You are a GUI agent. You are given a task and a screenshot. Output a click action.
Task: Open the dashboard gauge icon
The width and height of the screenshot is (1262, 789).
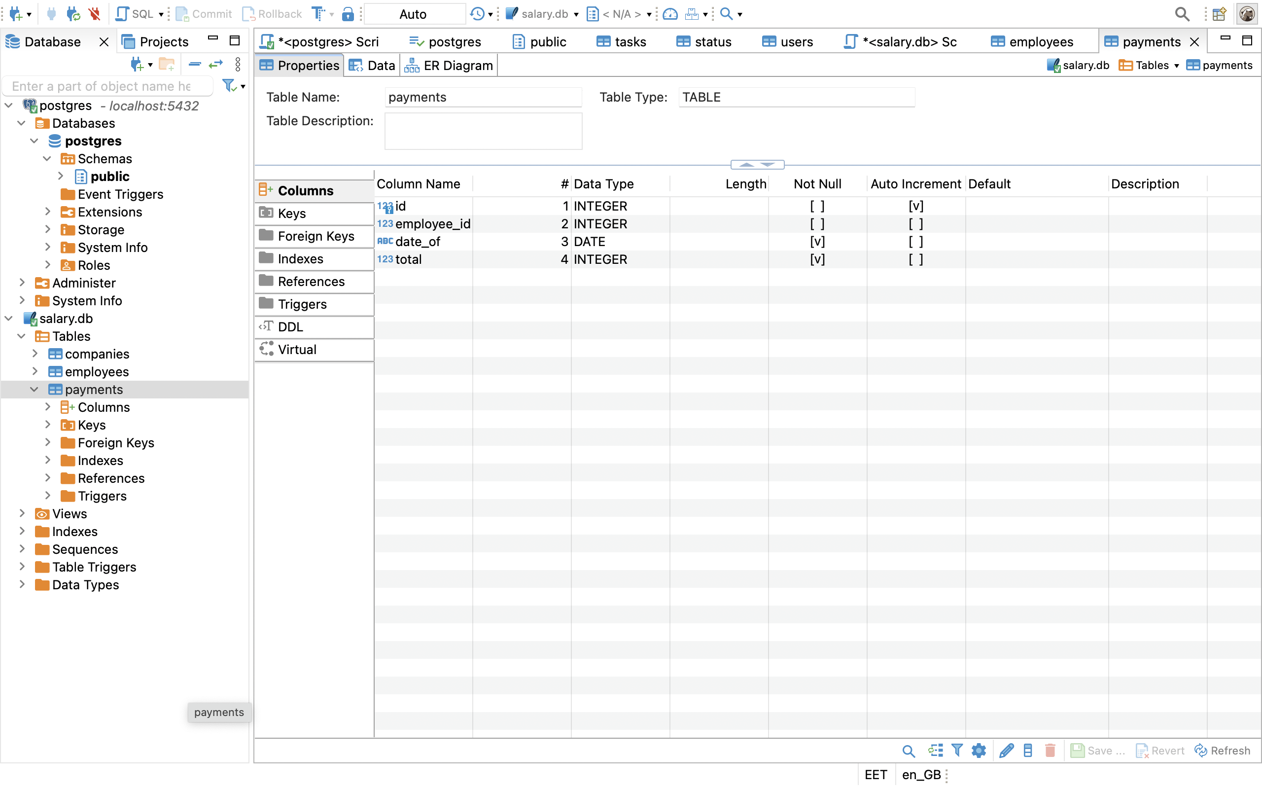(x=670, y=14)
